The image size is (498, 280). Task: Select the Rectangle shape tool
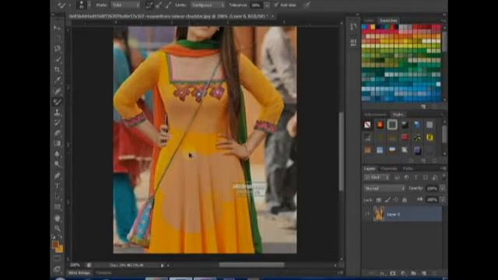click(57, 207)
